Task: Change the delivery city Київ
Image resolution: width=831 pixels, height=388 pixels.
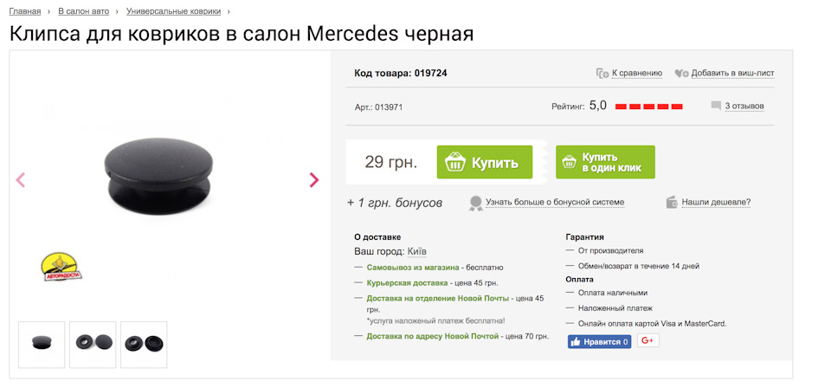Action: [x=417, y=251]
